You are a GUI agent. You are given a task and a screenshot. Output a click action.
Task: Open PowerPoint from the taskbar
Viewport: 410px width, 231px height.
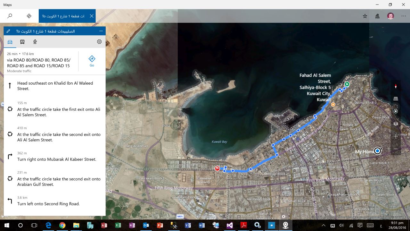pyautogui.click(x=160, y=225)
